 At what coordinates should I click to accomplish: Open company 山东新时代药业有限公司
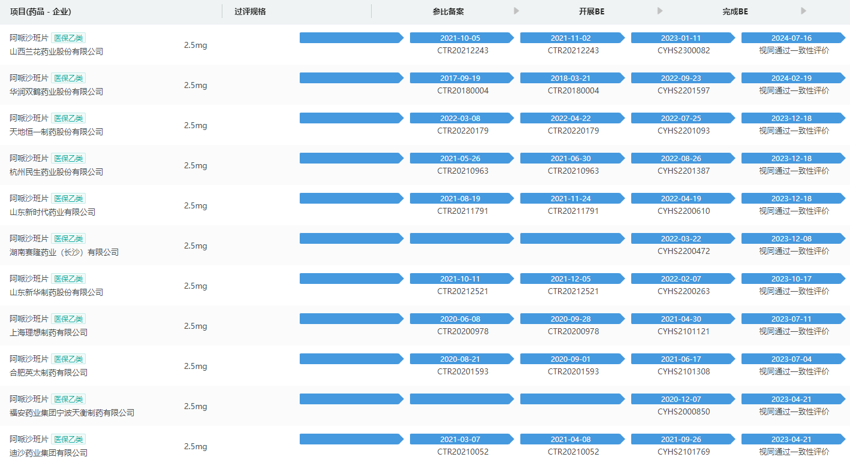(53, 212)
